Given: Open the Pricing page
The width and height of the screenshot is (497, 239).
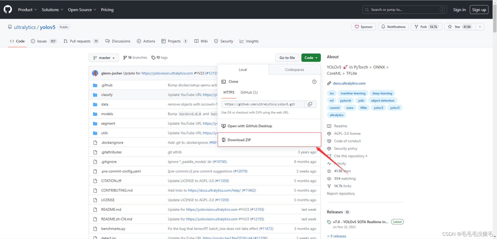Looking at the screenshot, I should pyautogui.click(x=107, y=10).
